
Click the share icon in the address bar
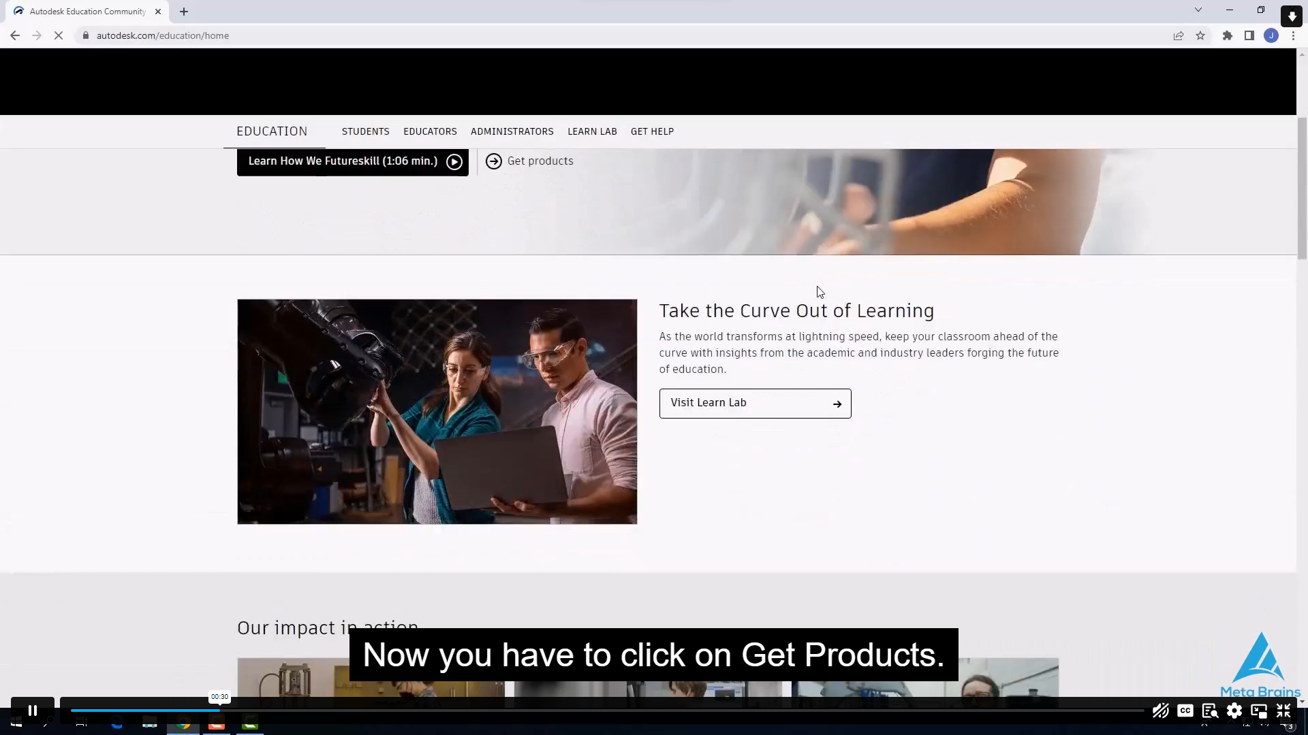[x=1179, y=35]
